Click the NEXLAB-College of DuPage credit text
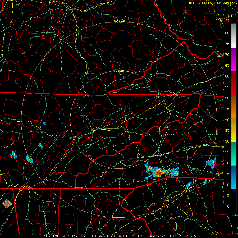The width and height of the screenshot is (238, 238). point(213,3)
